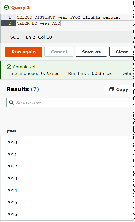Run the query again
The height and width of the screenshot is (222, 135).
[24, 52]
